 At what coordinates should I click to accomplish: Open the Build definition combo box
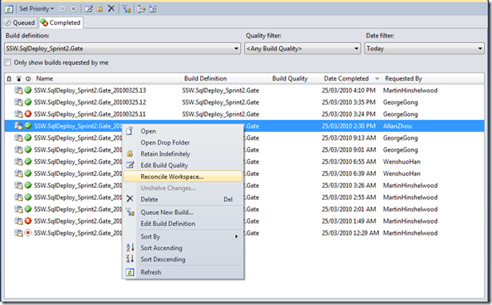pos(122,49)
